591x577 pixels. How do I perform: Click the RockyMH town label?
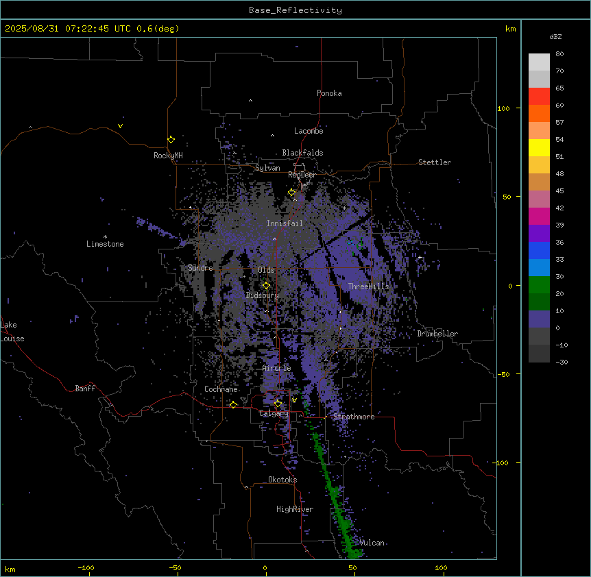pos(168,155)
